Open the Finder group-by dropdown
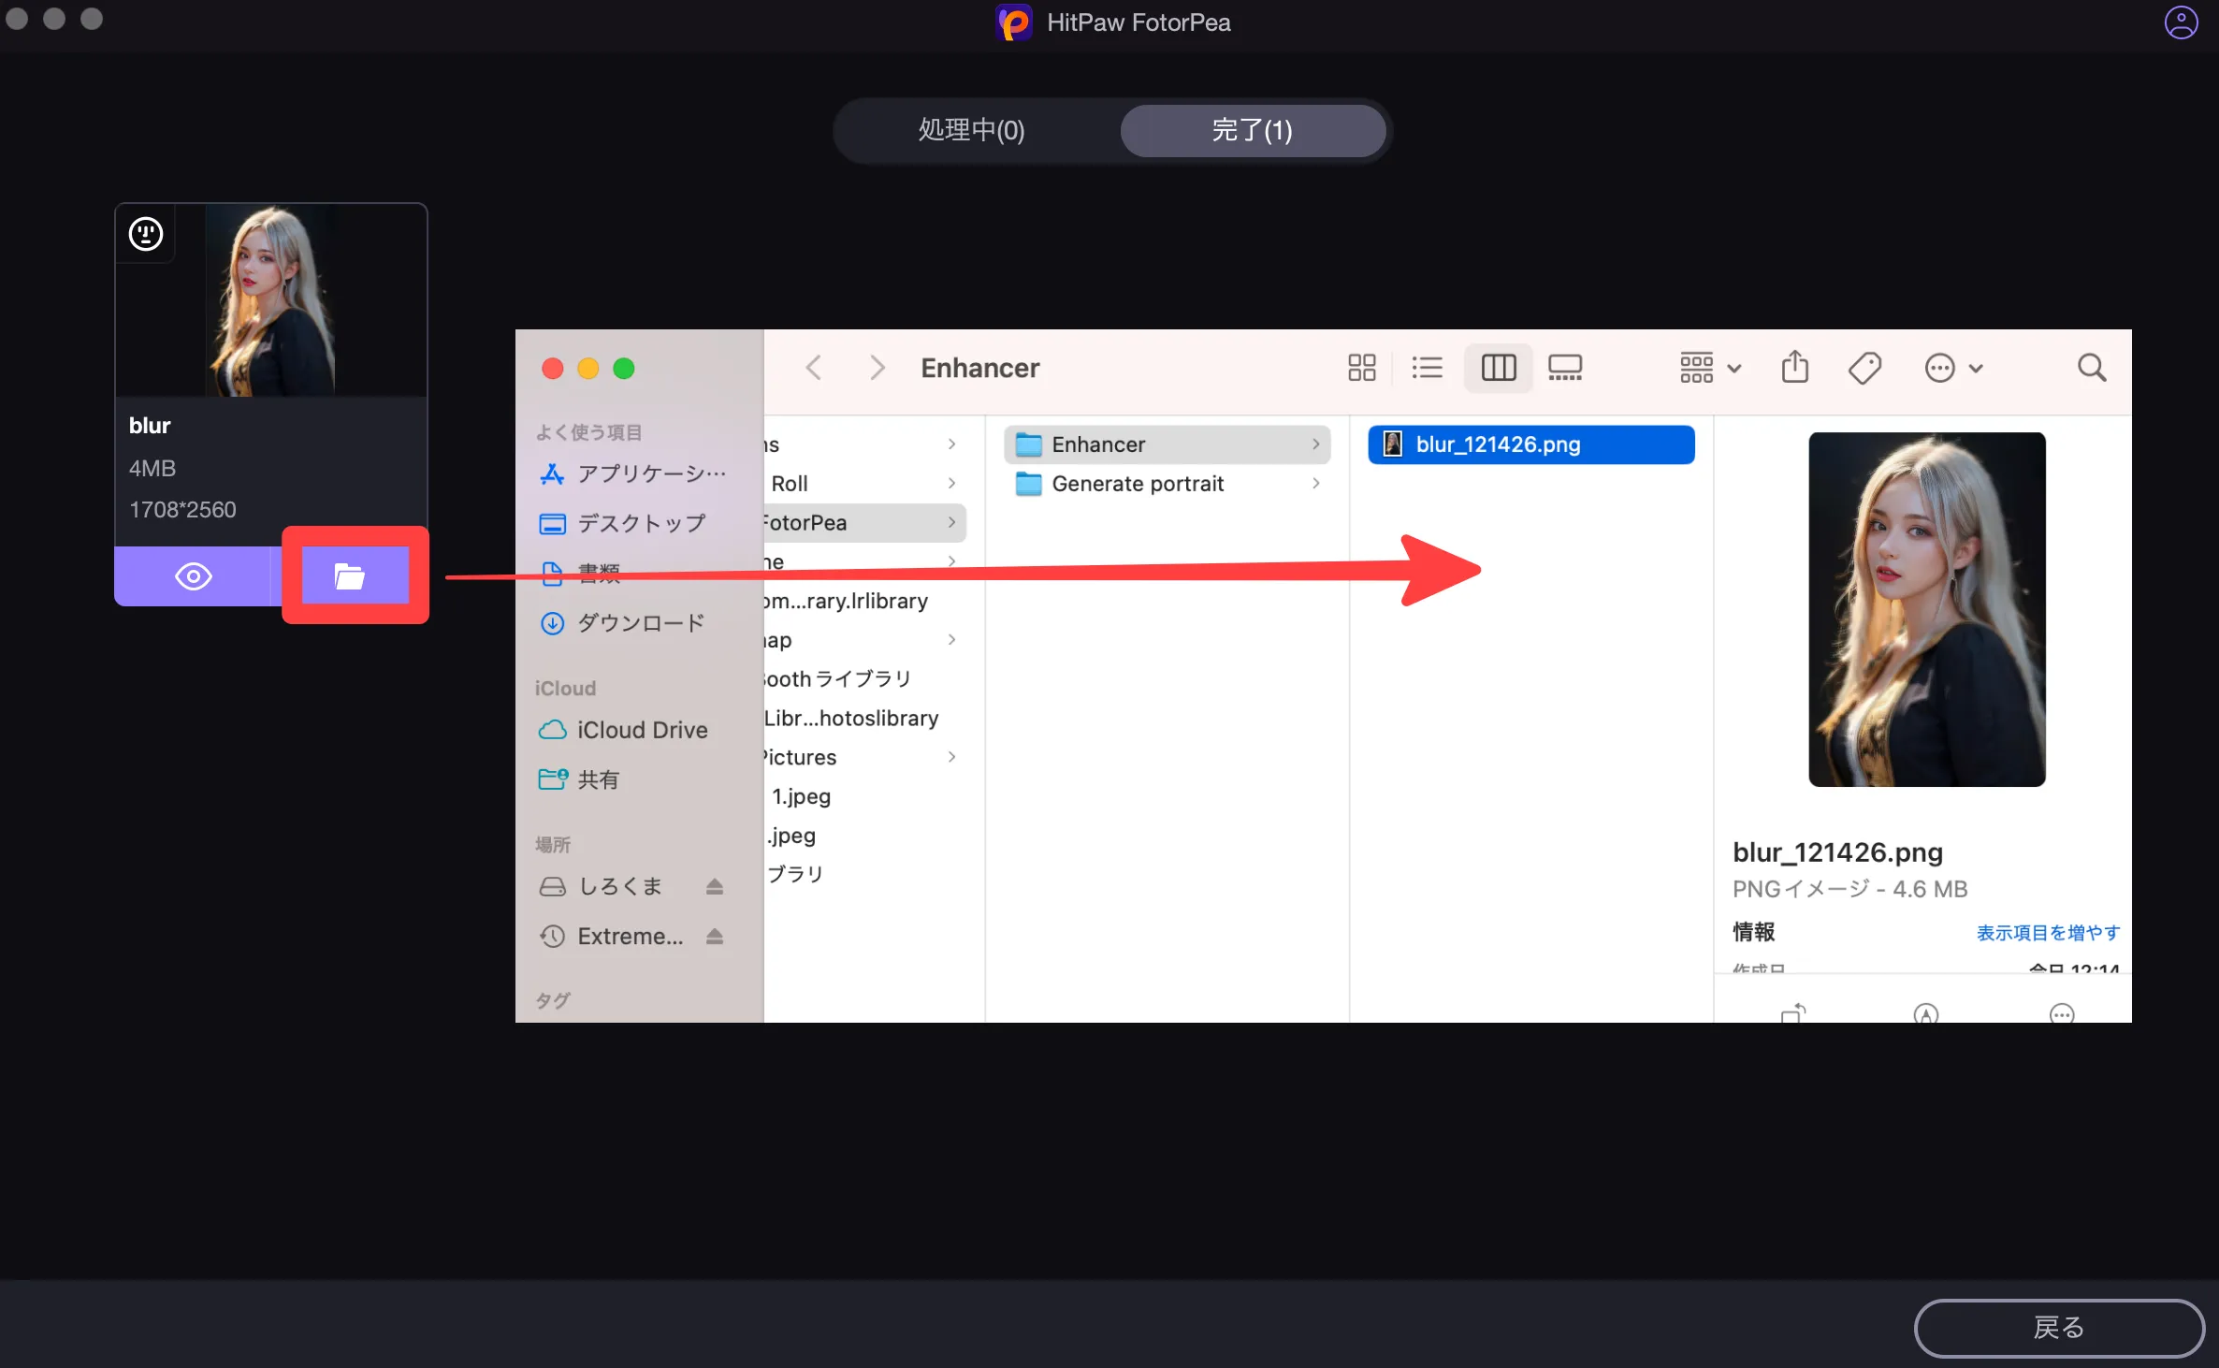This screenshot has height=1368, width=2219. [x=1710, y=368]
